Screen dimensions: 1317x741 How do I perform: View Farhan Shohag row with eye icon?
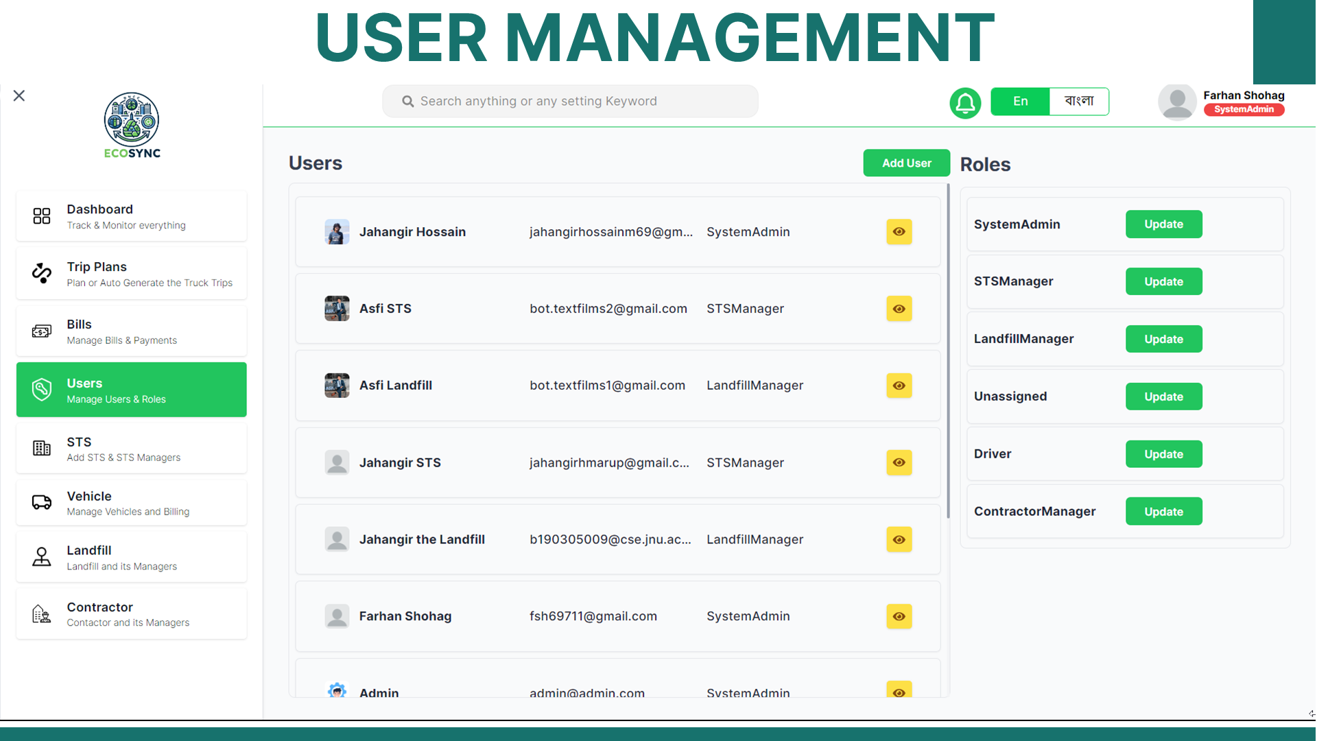(x=899, y=616)
